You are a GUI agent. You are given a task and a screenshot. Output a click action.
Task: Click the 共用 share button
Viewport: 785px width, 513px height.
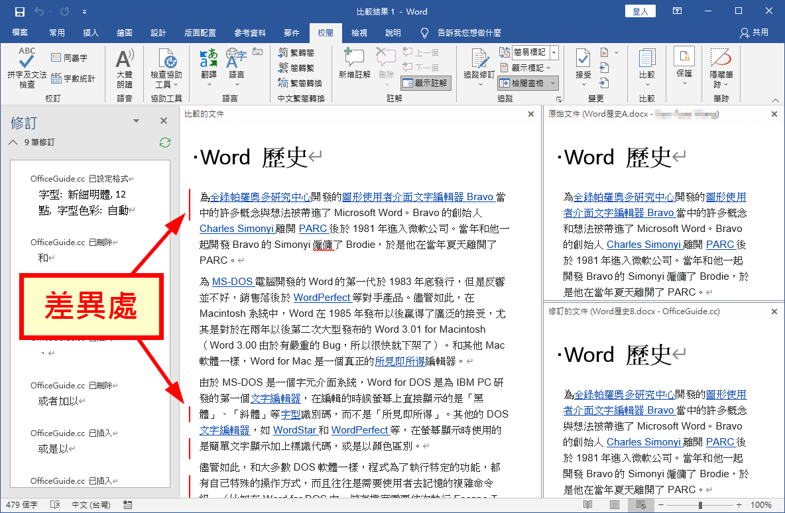(x=754, y=32)
